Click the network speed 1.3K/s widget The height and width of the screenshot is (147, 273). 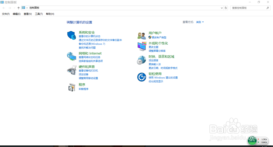coord(263,141)
